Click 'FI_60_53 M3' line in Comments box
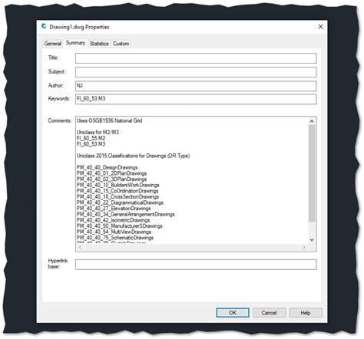This screenshot has width=364, height=339. point(91,144)
